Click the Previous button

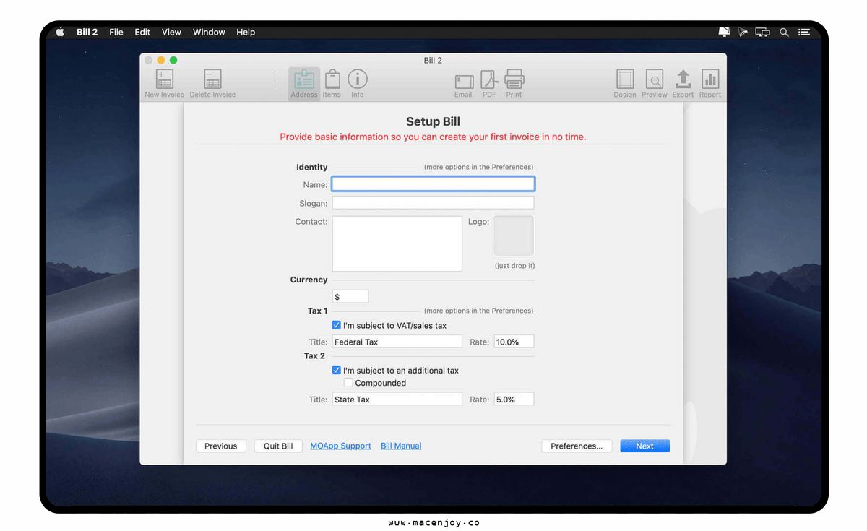(221, 446)
